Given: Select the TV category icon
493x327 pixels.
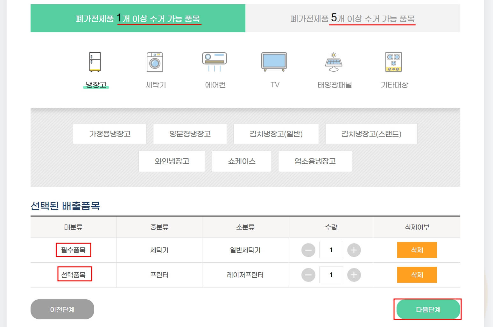Looking at the screenshot, I should tap(274, 68).
